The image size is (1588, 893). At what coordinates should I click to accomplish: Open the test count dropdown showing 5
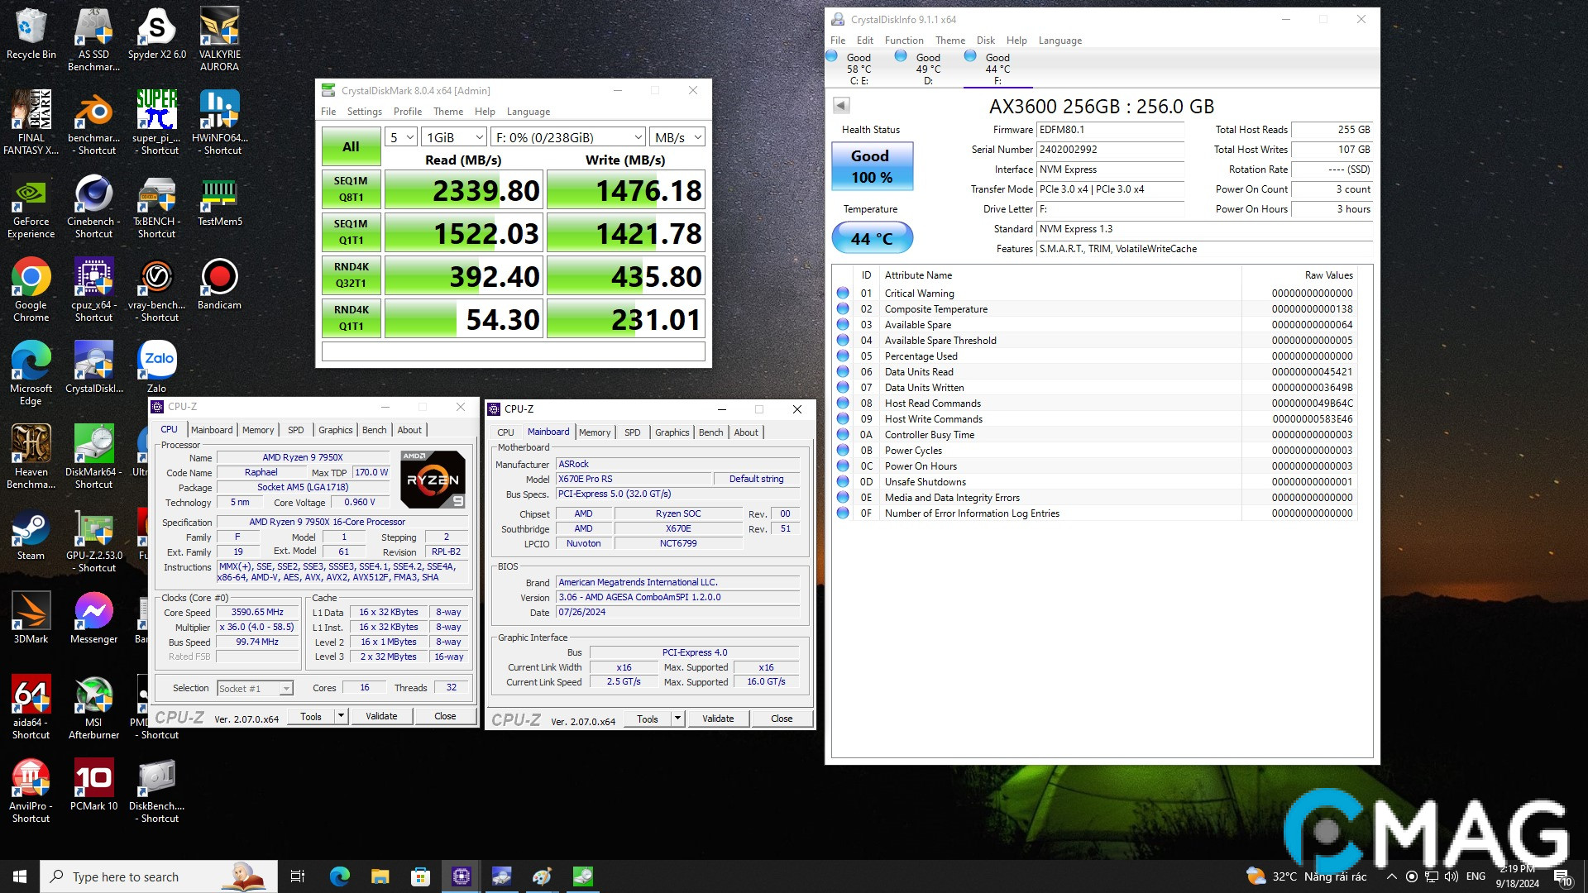point(400,137)
